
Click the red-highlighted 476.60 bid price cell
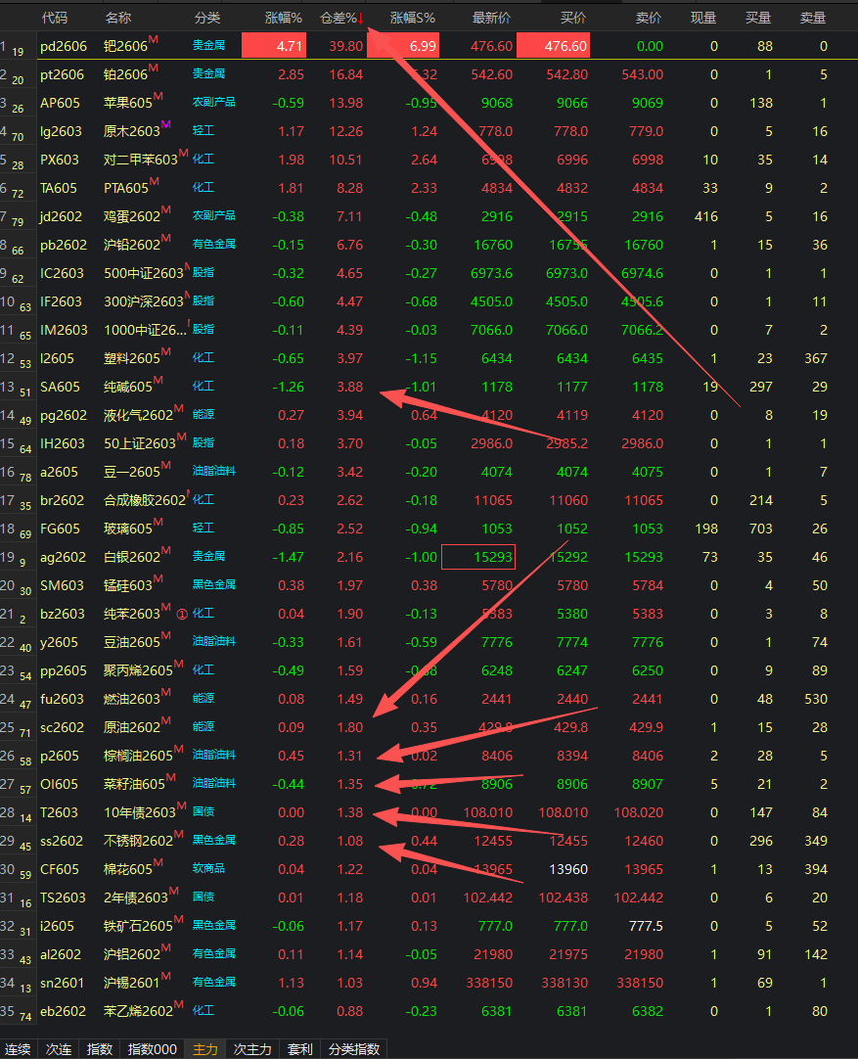click(552, 46)
